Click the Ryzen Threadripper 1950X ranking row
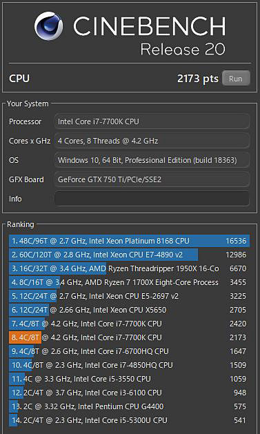 tap(129, 268)
